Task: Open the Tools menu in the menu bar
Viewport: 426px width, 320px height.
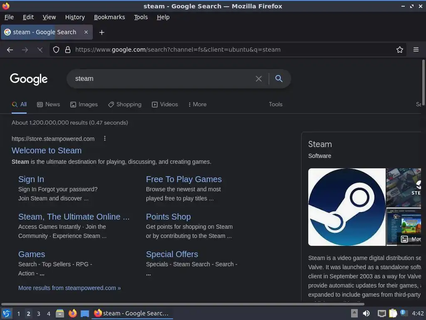Action: [x=141, y=17]
